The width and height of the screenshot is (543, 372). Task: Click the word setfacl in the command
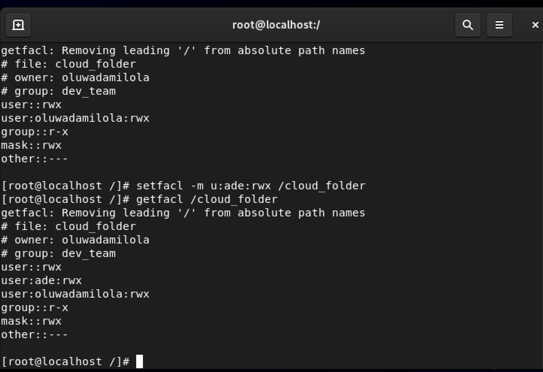(x=160, y=186)
